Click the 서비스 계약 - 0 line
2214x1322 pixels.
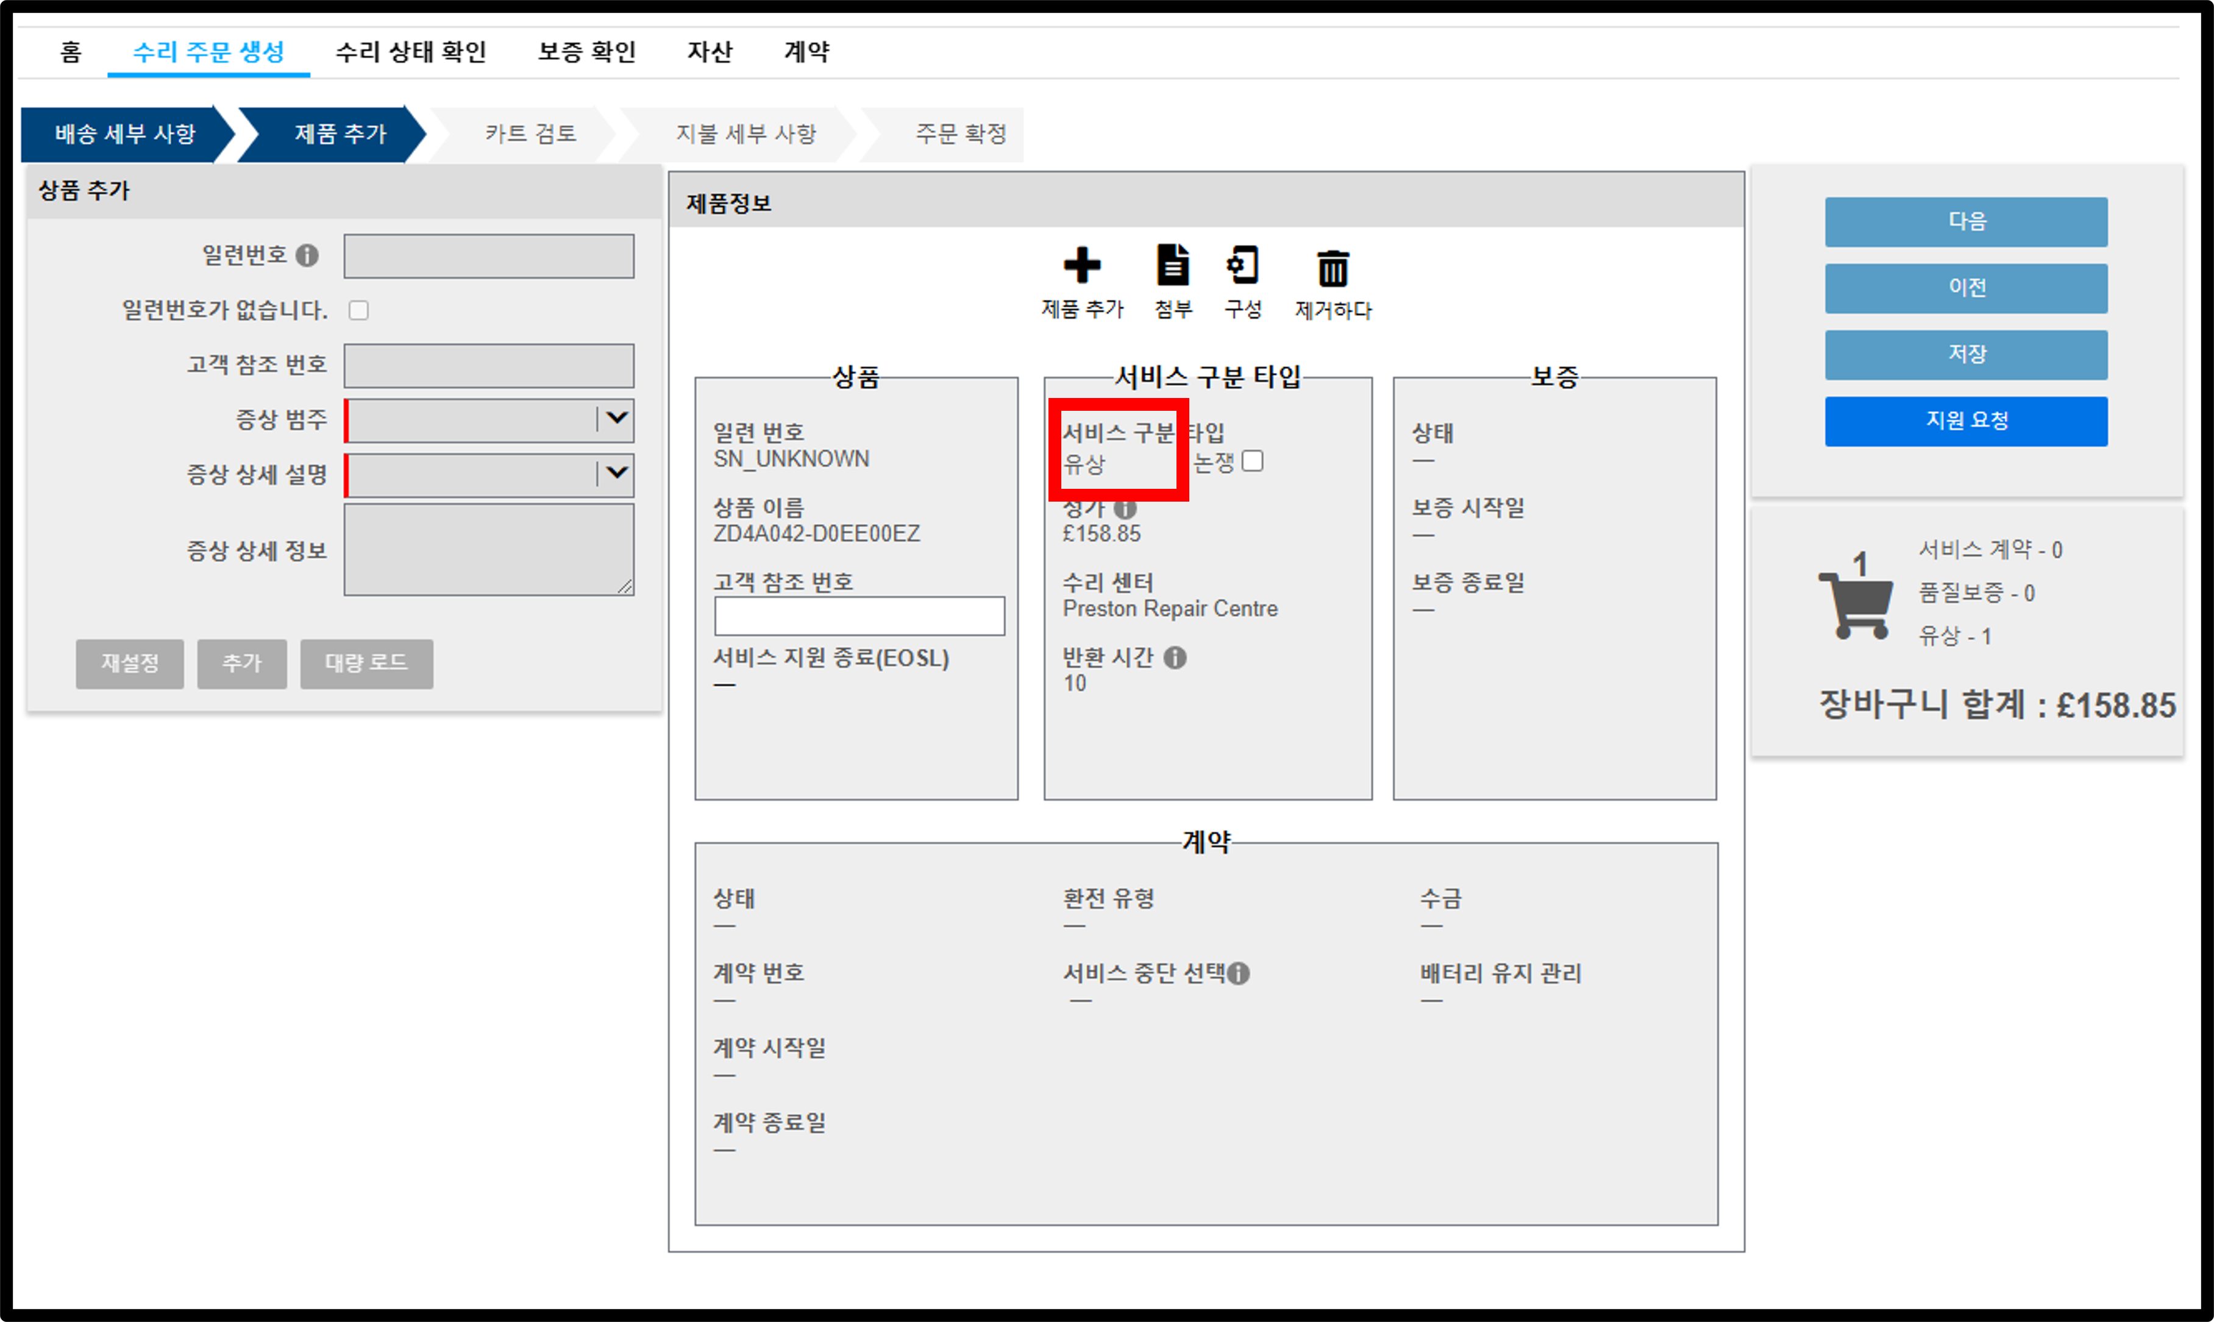pyautogui.click(x=1990, y=550)
